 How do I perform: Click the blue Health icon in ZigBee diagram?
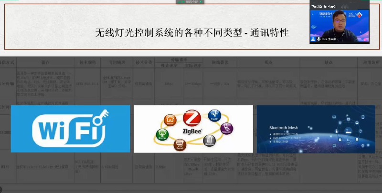pyautogui.click(x=214, y=115)
